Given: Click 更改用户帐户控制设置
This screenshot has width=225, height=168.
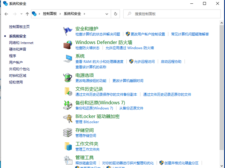Looking at the screenshot, I should click(148, 34).
